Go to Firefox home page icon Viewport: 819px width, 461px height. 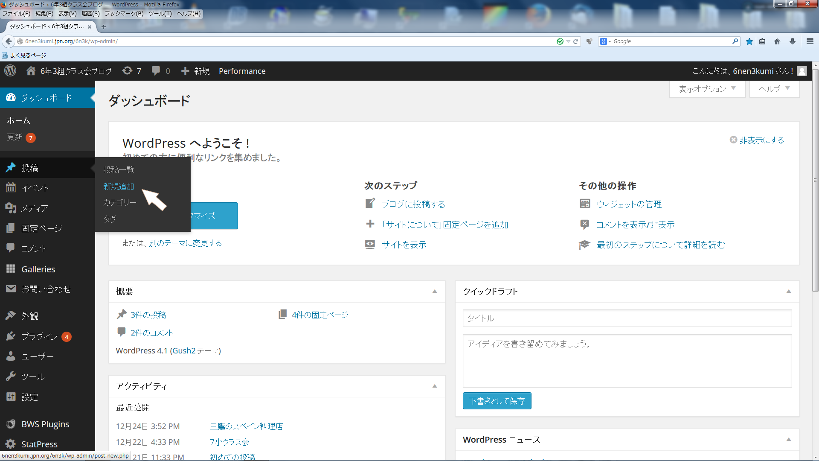pyautogui.click(x=777, y=41)
